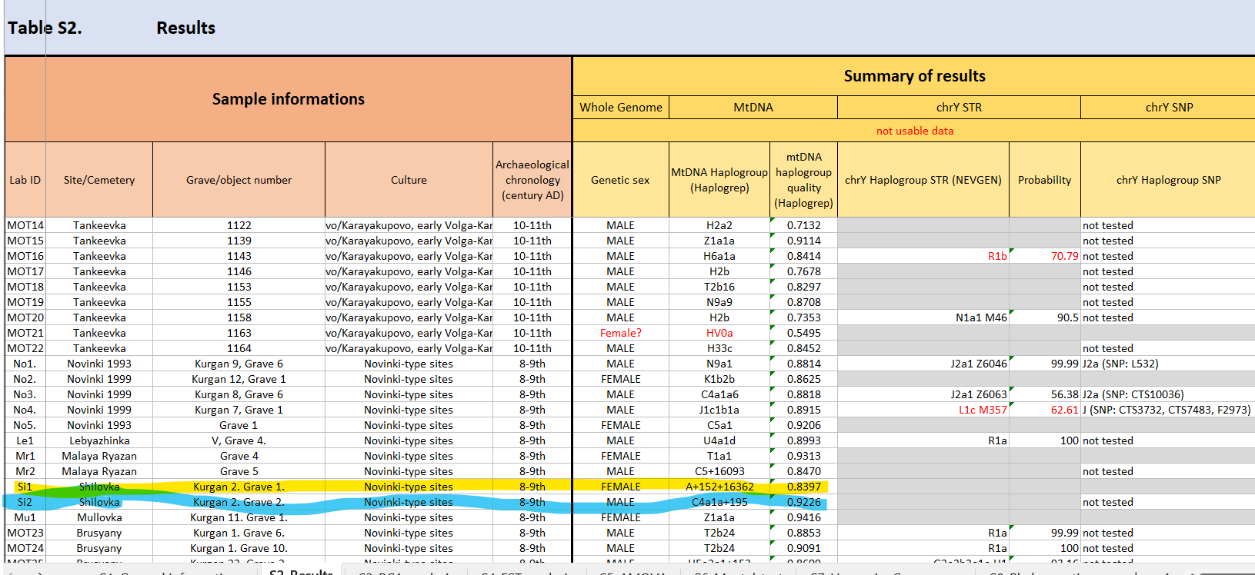Click the 'Summary of results' header cell

[913, 76]
